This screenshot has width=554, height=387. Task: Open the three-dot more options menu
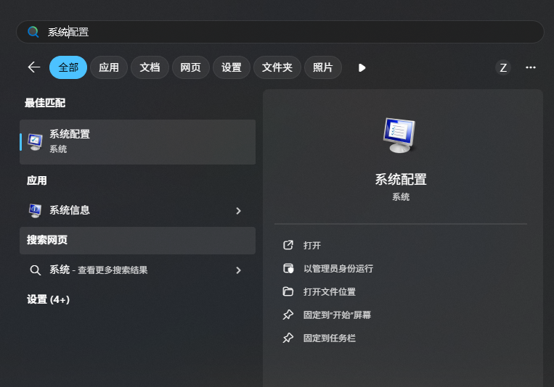(x=531, y=67)
